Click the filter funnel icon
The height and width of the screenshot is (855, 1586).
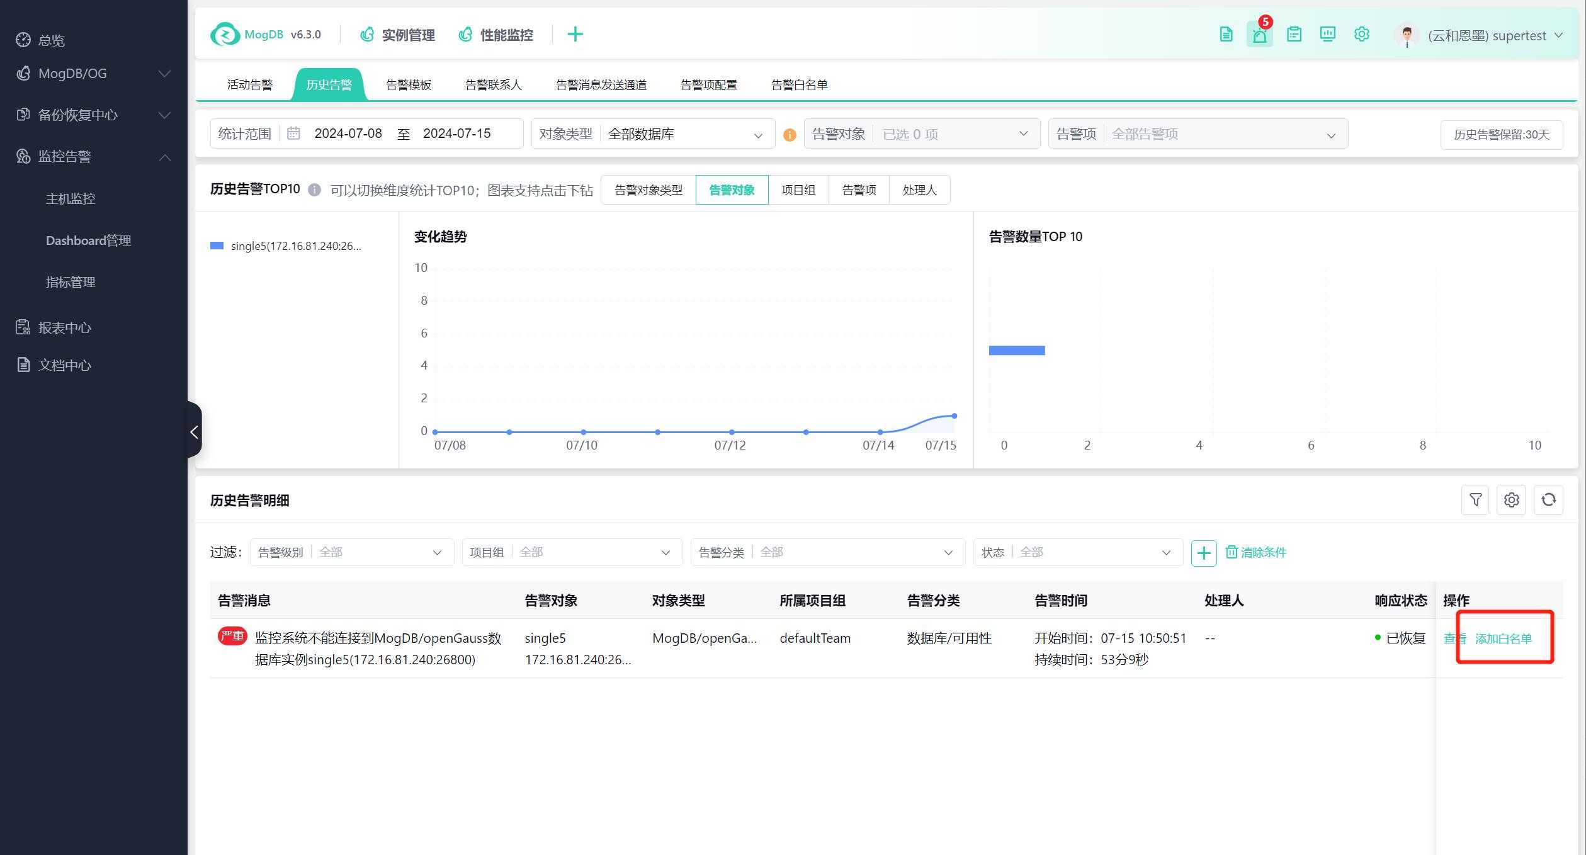[x=1475, y=500]
